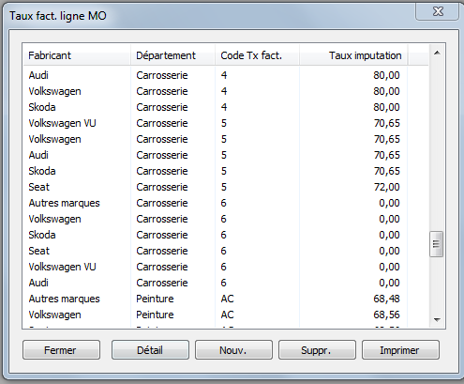Click the Fermer button
Image resolution: width=464 pixels, height=384 pixels.
pyautogui.click(x=61, y=350)
